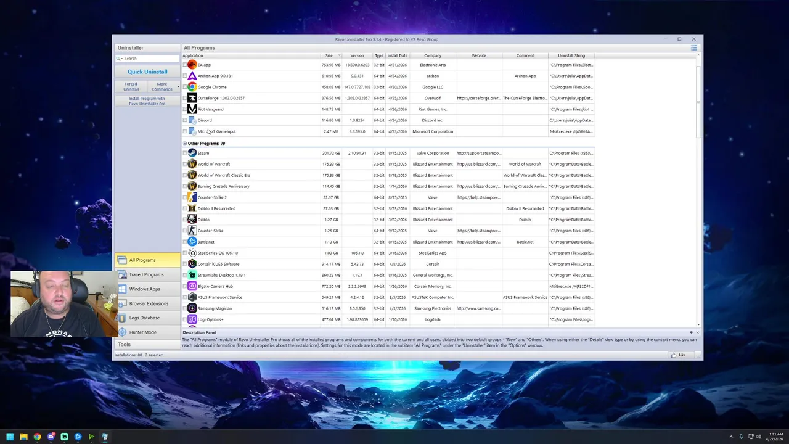Click the Steam program icon
Viewport: 789px width, 444px height.
point(192,153)
